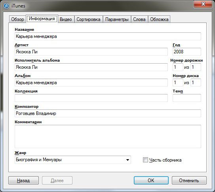Image resolution: width=215 pixels, height=192 pixels.
Task: Click the empty Темп field
Action: 187,98
